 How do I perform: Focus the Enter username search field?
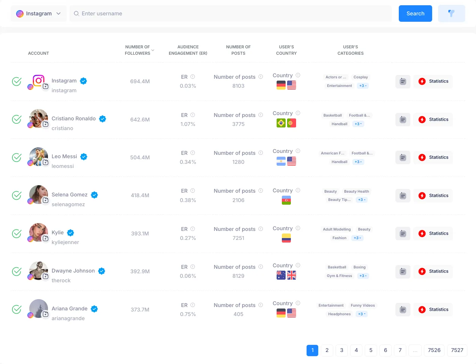tap(231, 13)
